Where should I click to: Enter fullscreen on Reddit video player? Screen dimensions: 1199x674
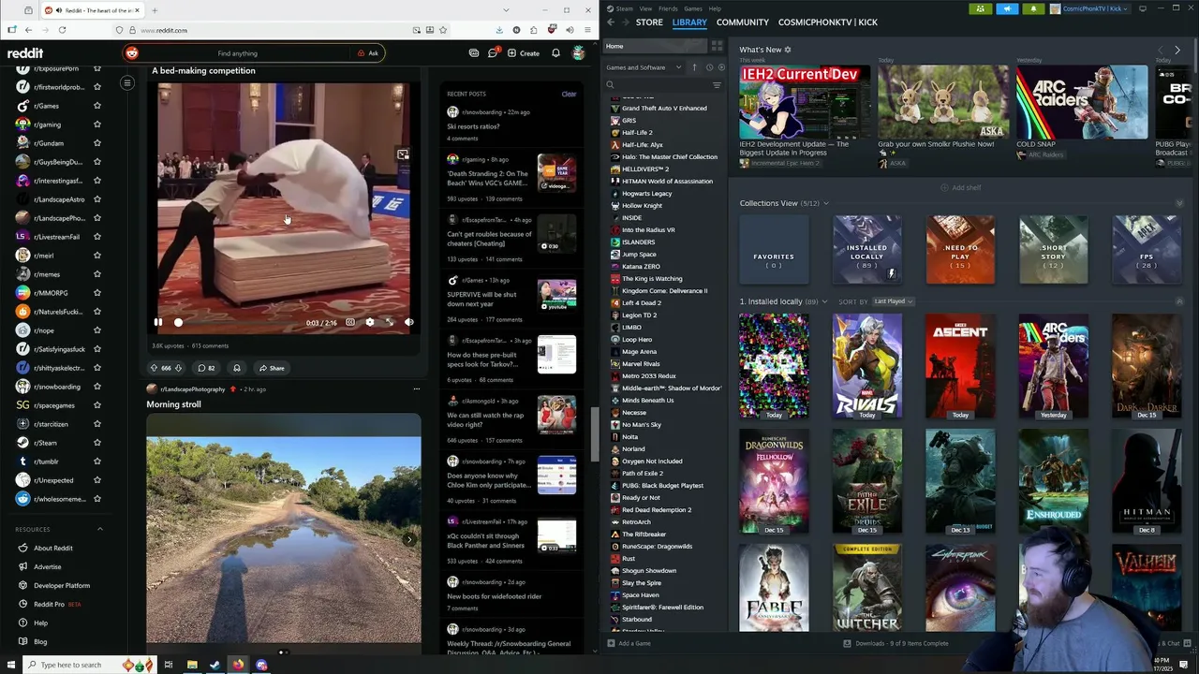pyautogui.click(x=390, y=322)
